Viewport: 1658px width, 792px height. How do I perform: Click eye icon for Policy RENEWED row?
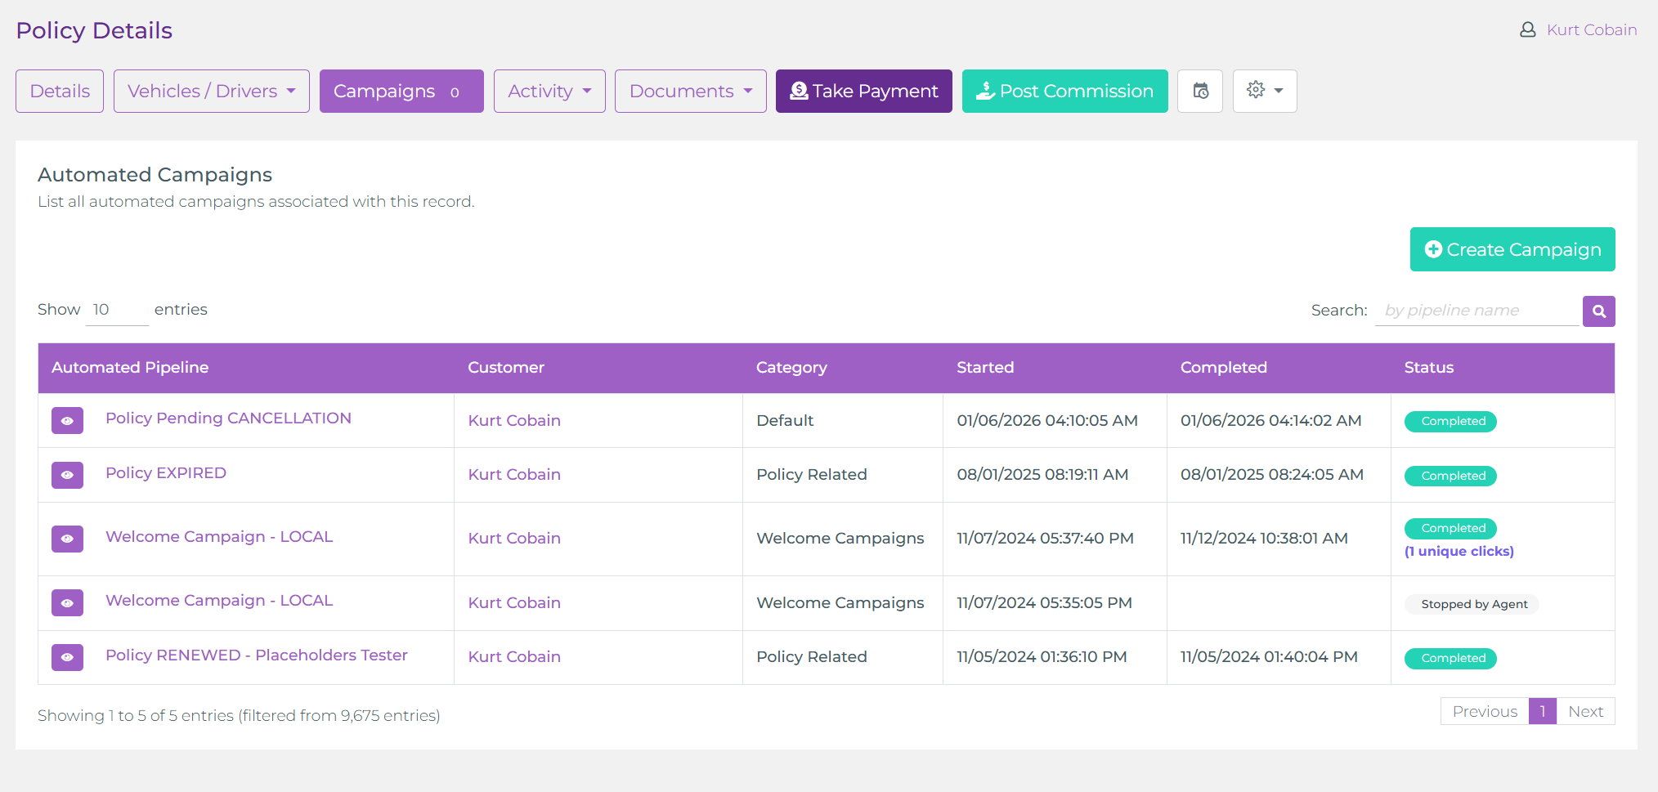[x=67, y=657]
